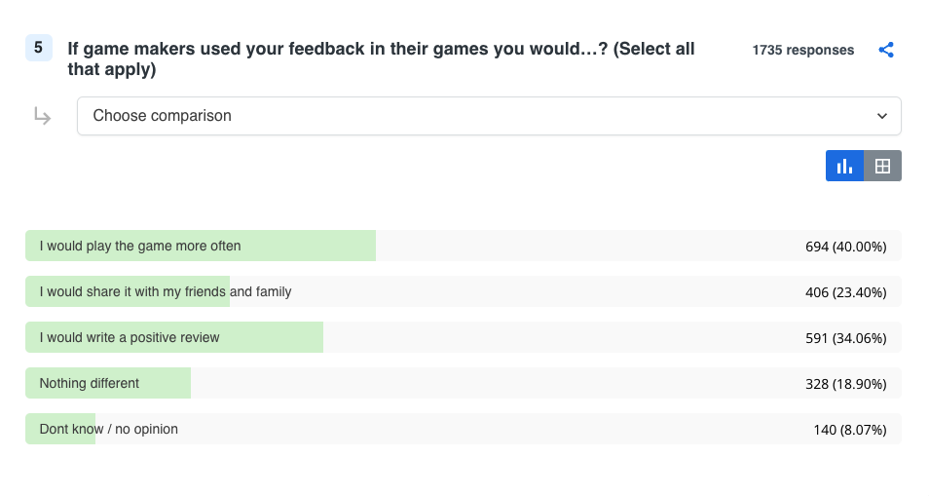Click the question number 5 badge
Image resolution: width=929 pixels, height=496 pixels.
point(39,48)
